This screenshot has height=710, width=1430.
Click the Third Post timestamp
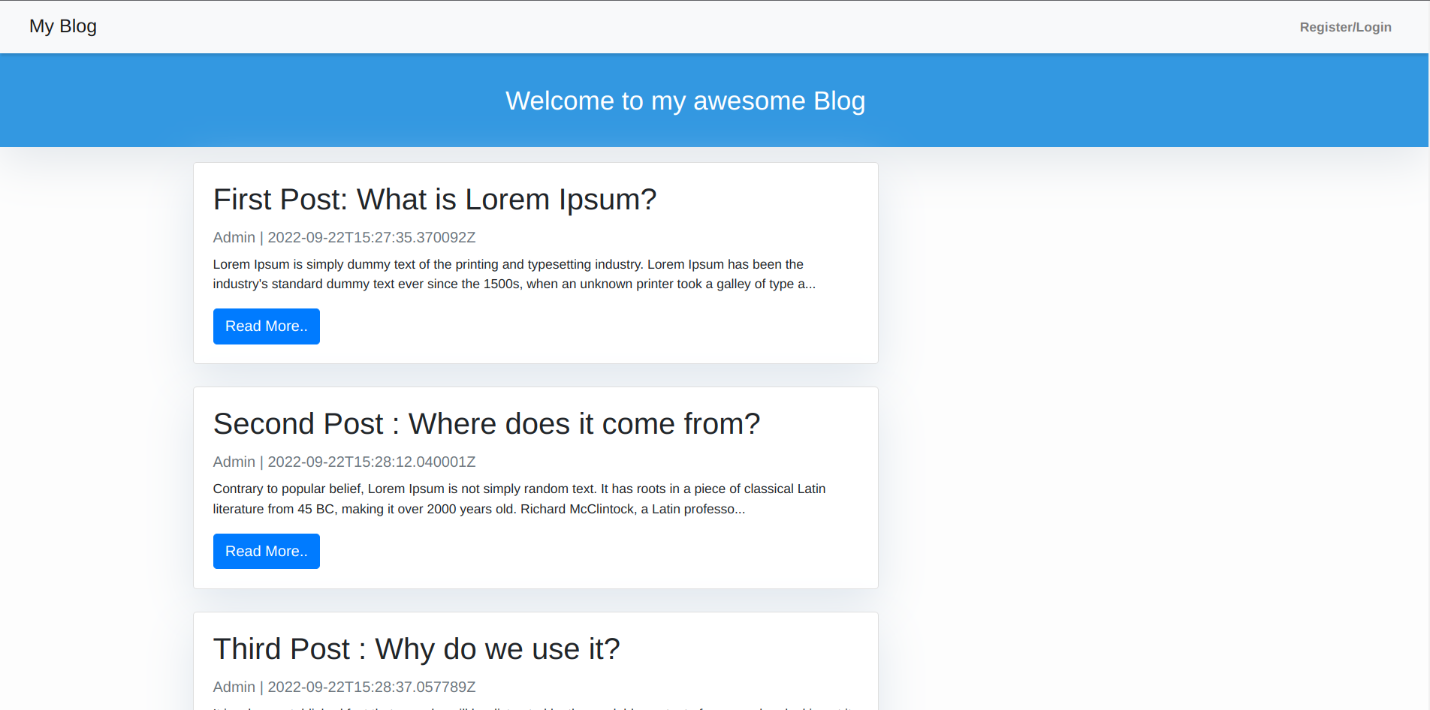point(371,687)
